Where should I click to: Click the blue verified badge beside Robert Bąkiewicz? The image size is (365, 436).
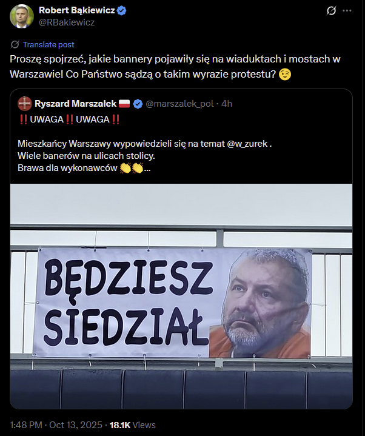(x=121, y=10)
